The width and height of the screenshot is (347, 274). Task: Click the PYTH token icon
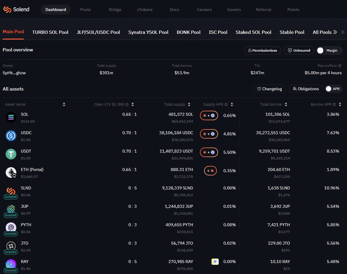(11, 227)
